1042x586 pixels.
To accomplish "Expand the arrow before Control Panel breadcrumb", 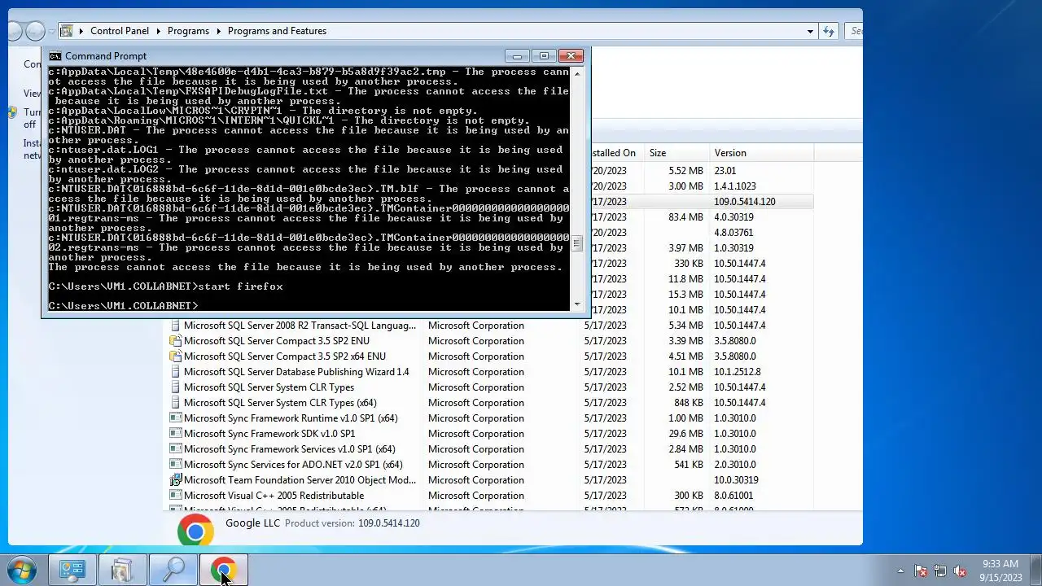I will click(x=81, y=31).
